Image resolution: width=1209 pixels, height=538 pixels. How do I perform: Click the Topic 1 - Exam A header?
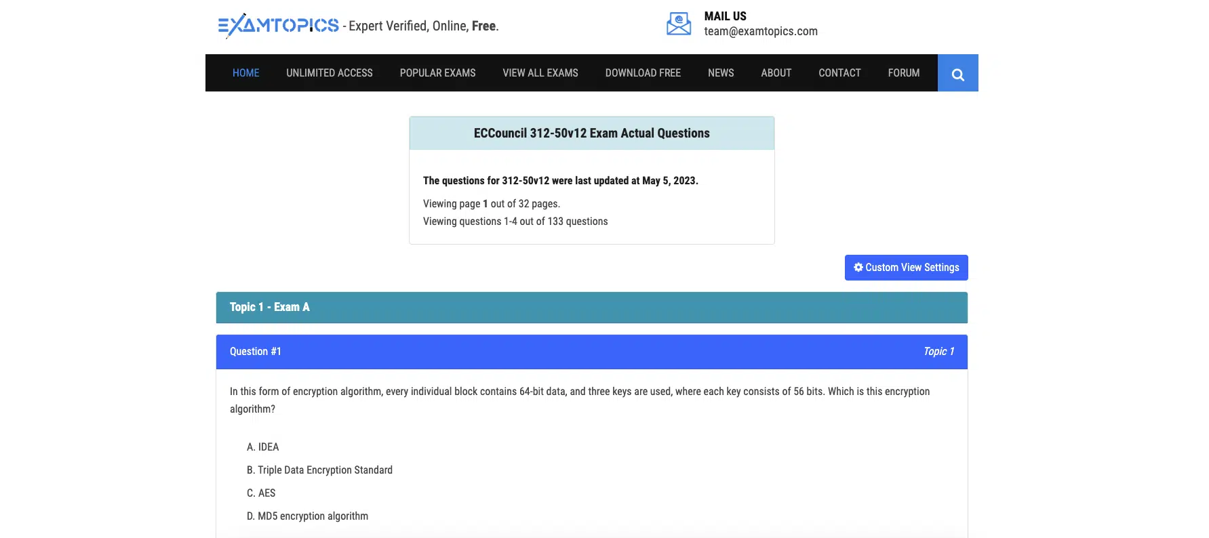click(x=269, y=308)
